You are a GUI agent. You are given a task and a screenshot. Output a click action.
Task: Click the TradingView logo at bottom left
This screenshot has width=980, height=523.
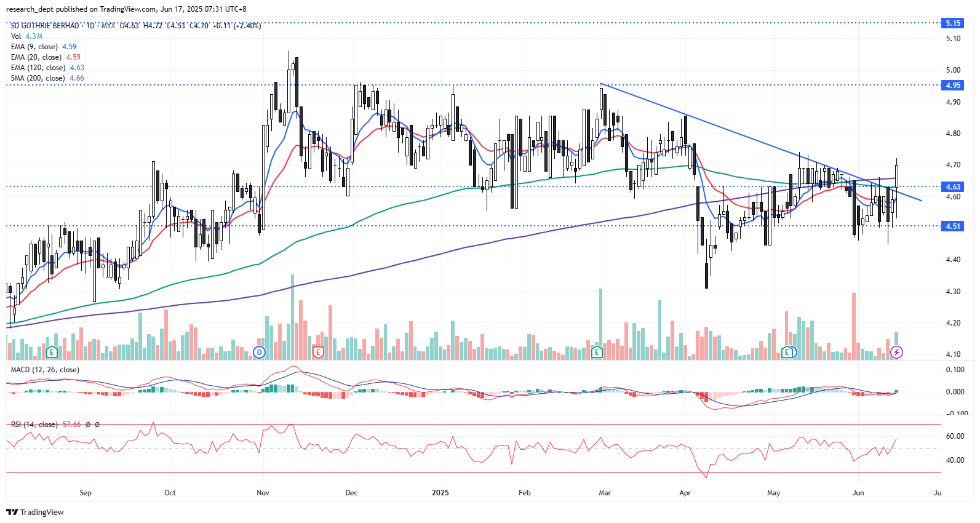tap(35, 512)
